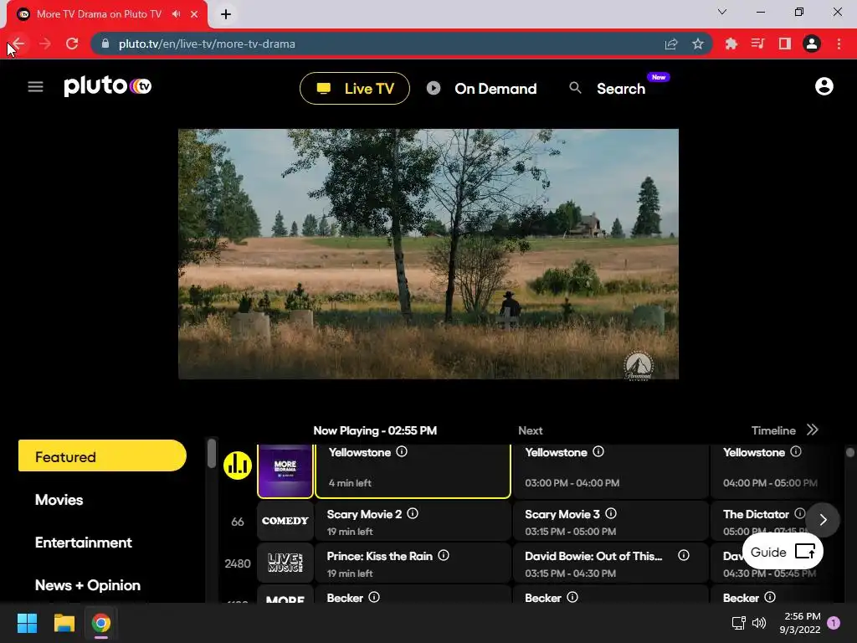Image resolution: width=857 pixels, height=643 pixels.
Task: Open Windows Start menu
Action: coord(27,623)
